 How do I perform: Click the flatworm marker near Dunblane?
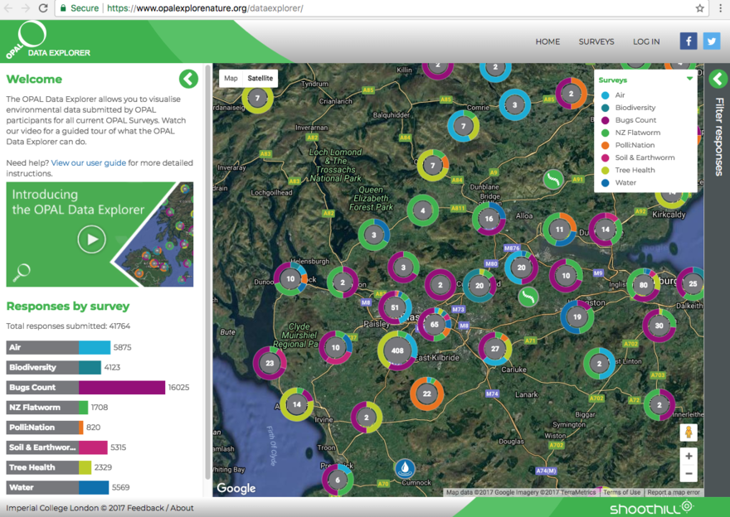pos(553,179)
